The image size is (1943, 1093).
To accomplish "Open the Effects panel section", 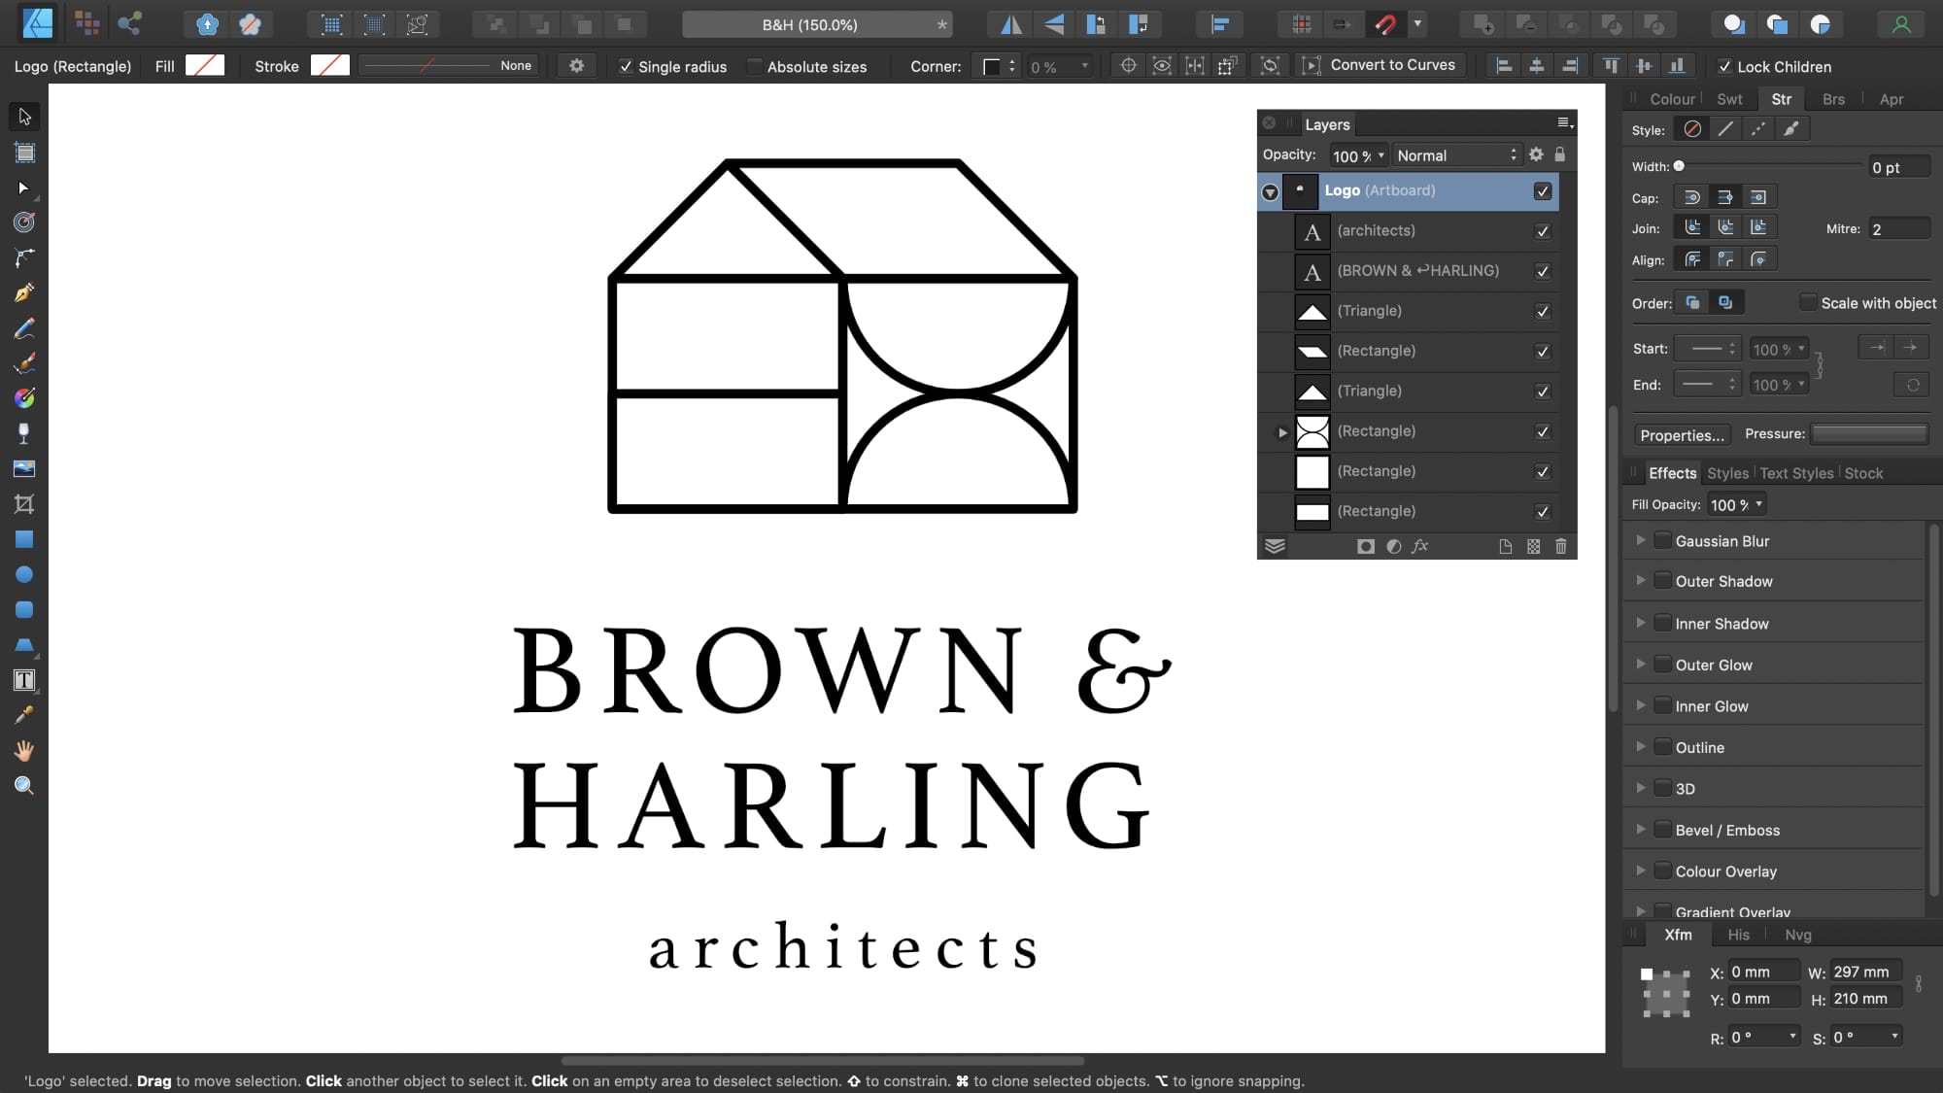I will point(1672,472).
